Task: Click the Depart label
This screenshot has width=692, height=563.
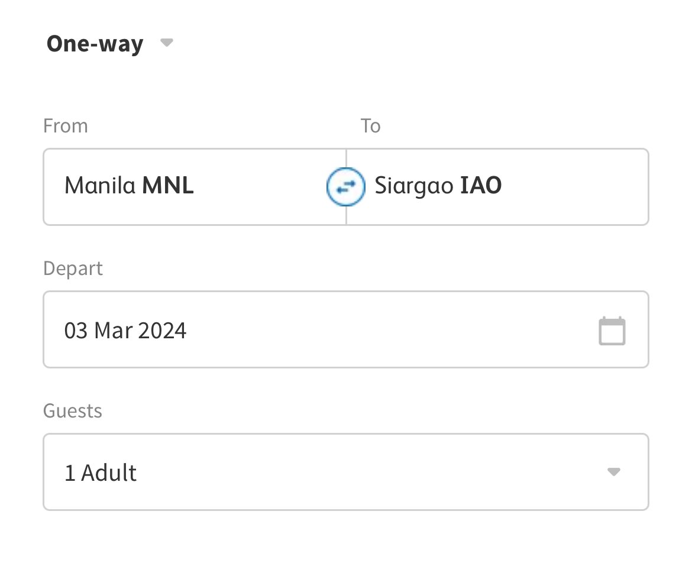Action: (x=73, y=269)
